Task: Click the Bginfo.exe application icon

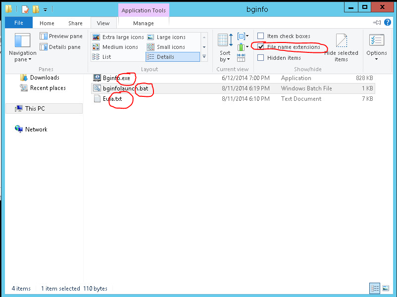Action: pyautogui.click(x=97, y=78)
